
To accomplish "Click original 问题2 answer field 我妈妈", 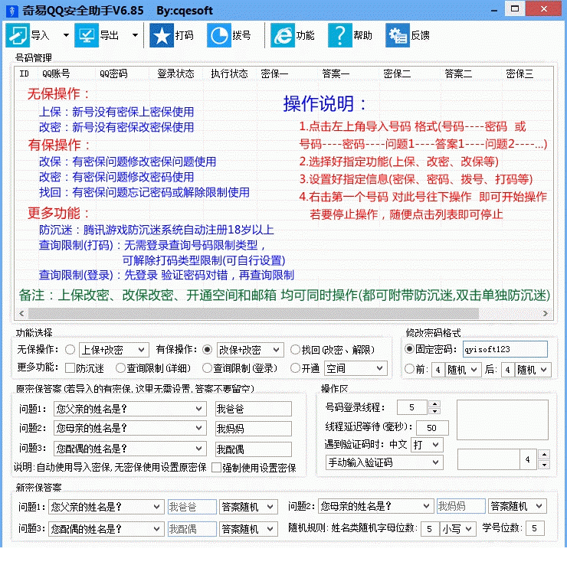I will click(x=253, y=428).
